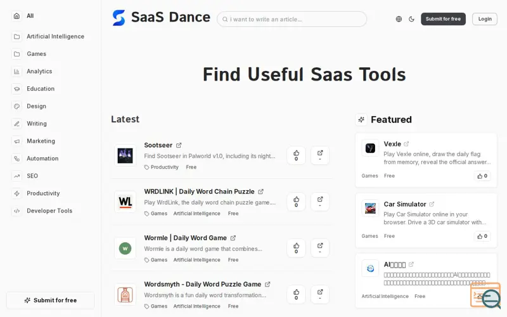
Task: Click the Analytics chart icon
Action: 17,72
